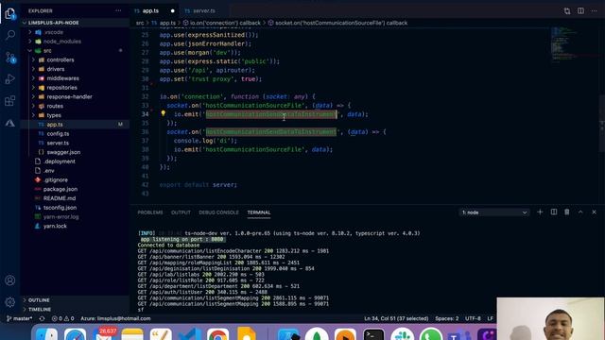
Task: Split the editor to the right
Action: (x=580, y=10)
